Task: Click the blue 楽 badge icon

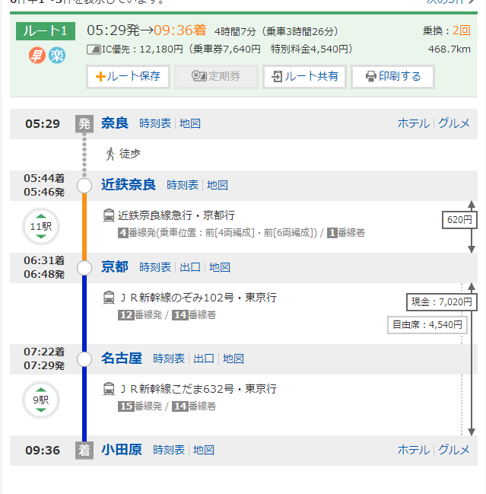Action: click(57, 56)
